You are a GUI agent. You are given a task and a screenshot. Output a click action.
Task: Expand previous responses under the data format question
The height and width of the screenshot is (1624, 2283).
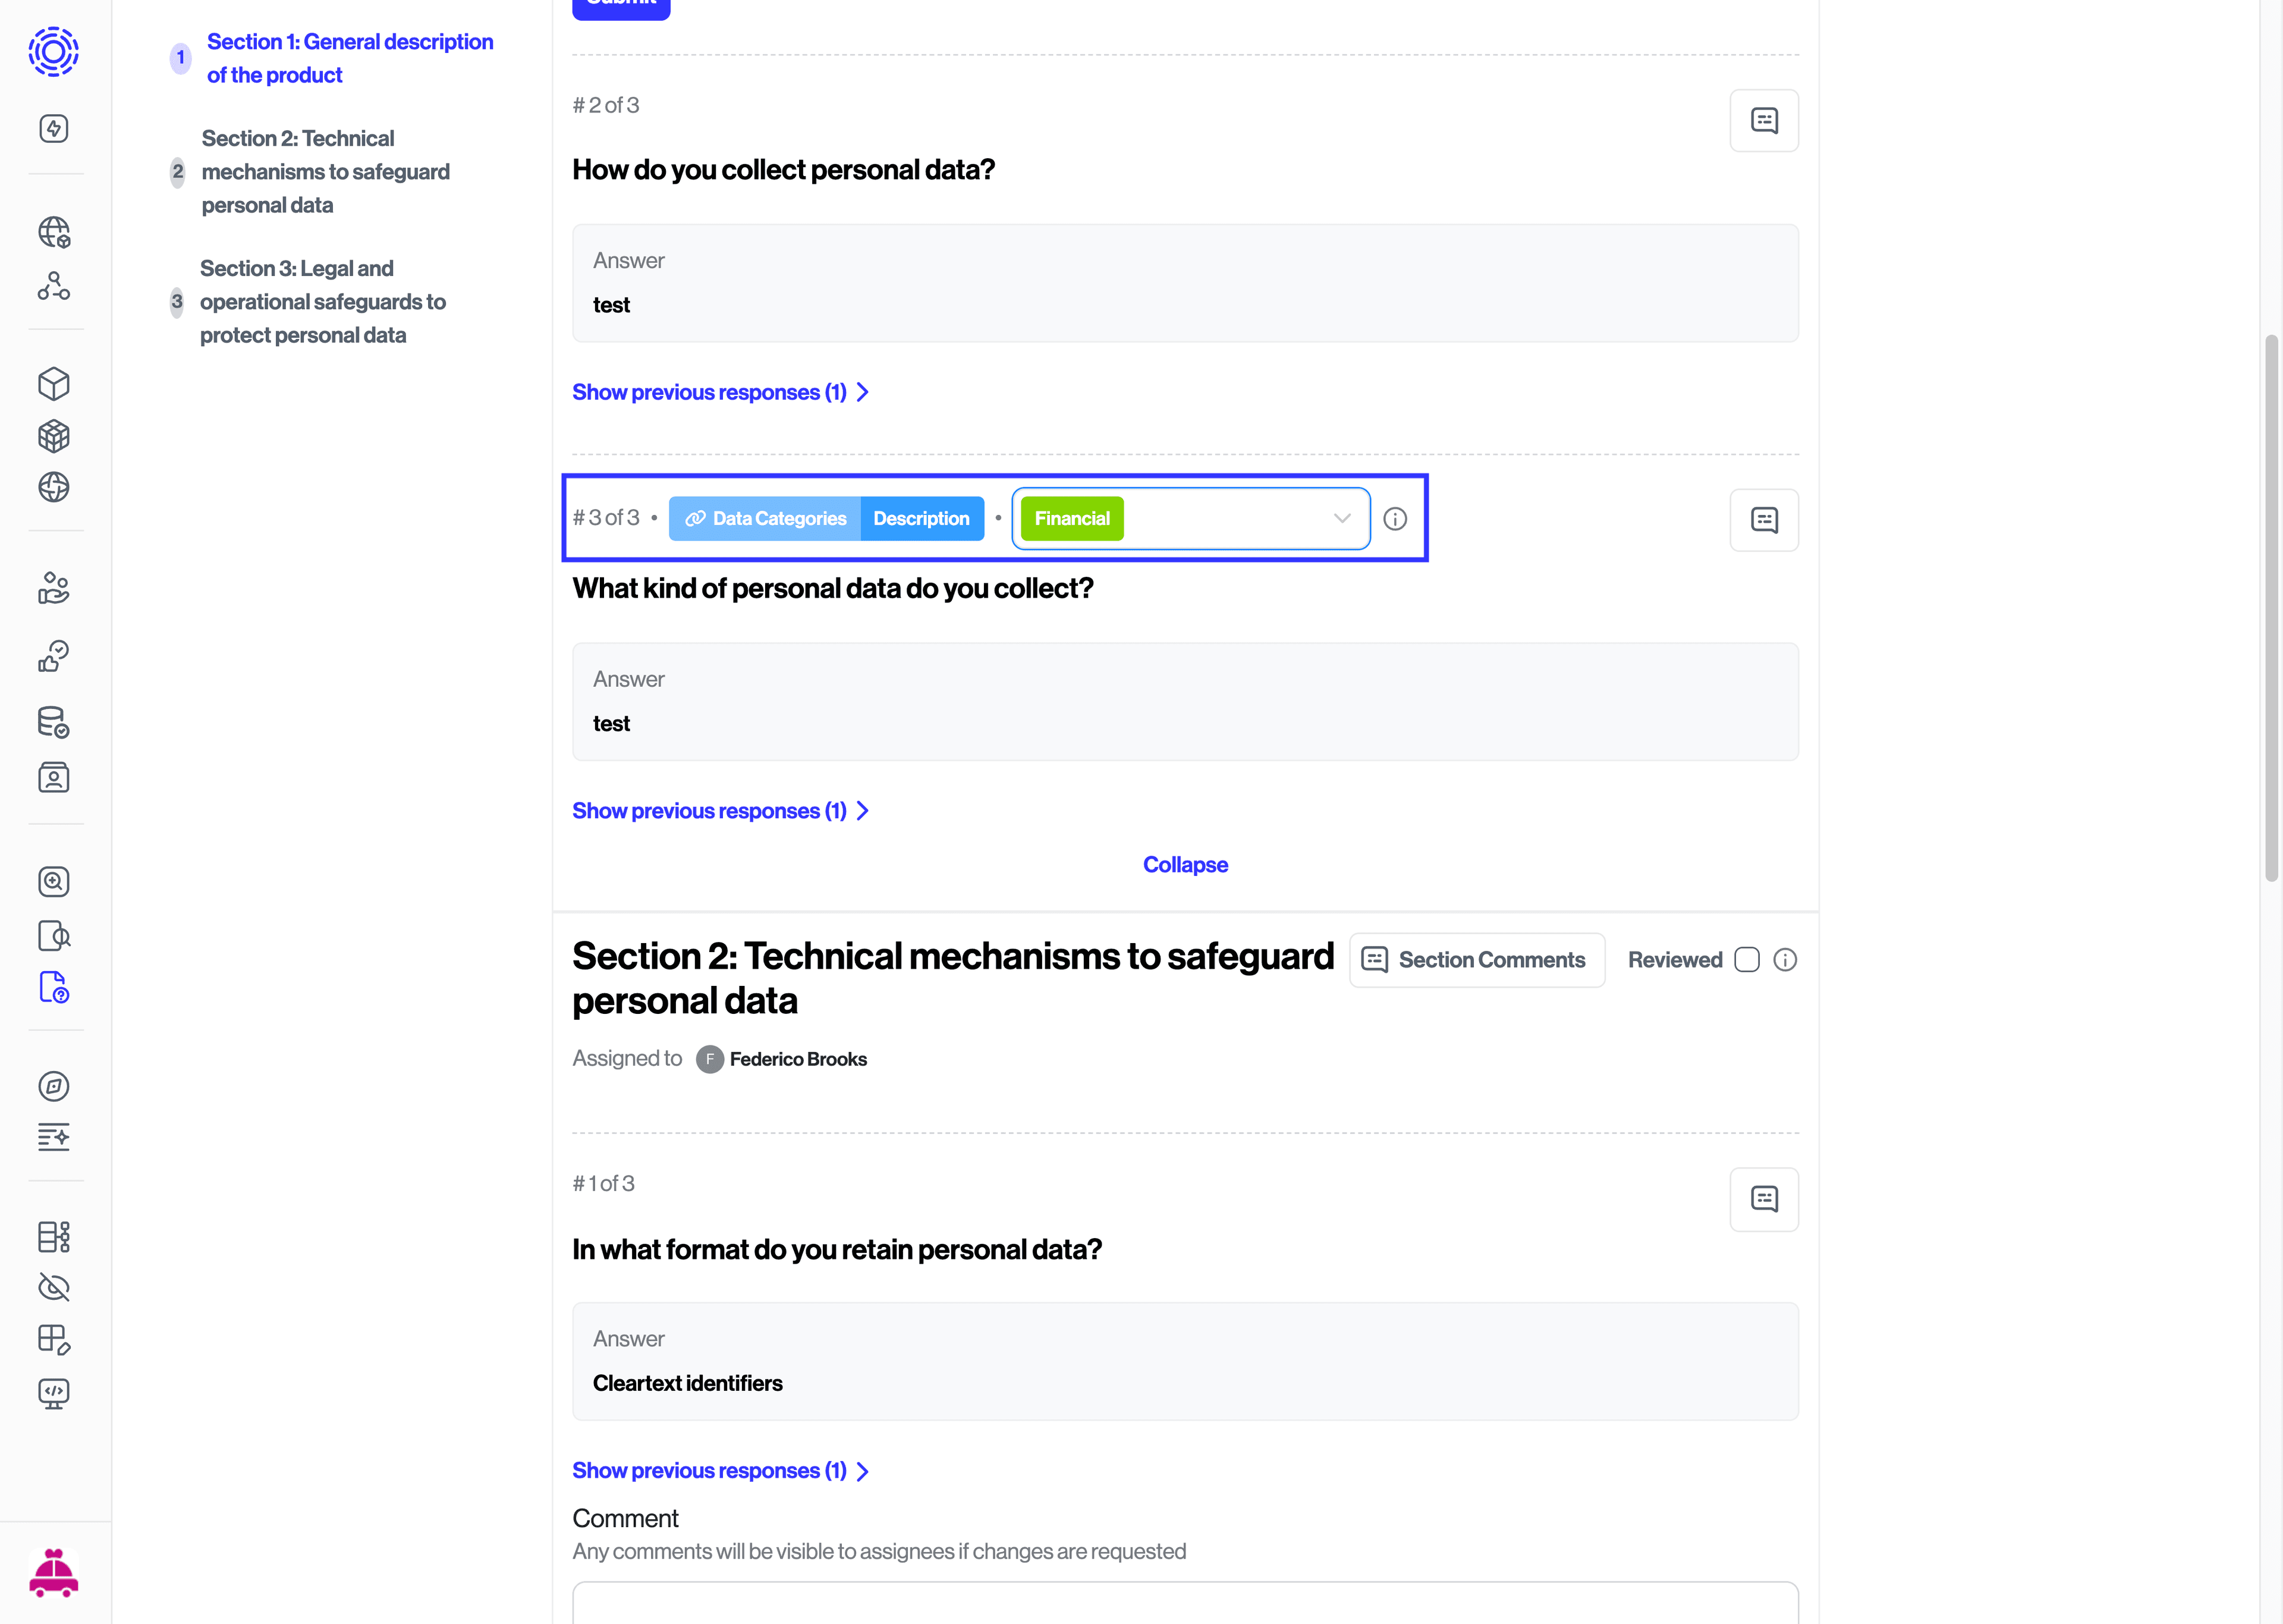coord(709,1470)
